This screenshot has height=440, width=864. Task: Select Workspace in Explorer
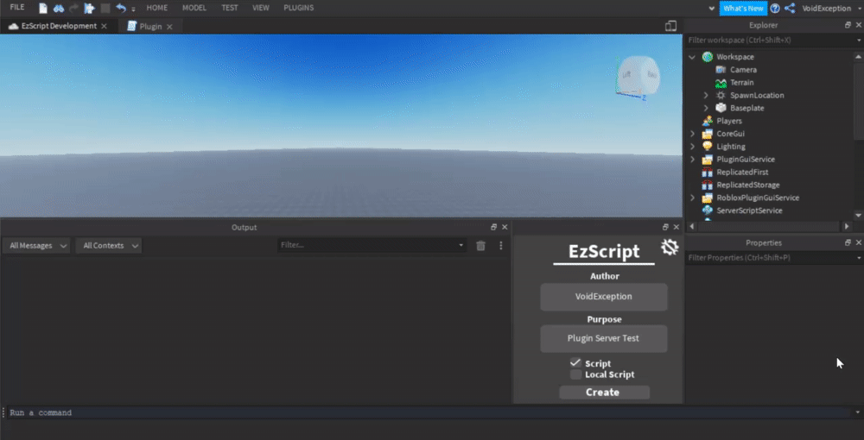coord(735,57)
